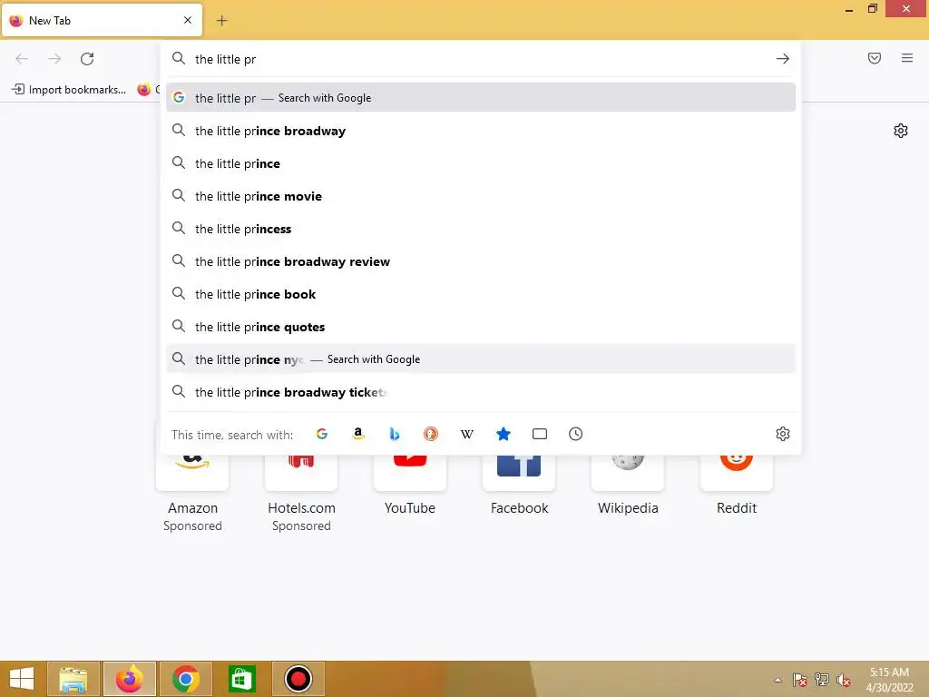The image size is (929, 697).
Task: Open the Windows Store taskbar icon
Action: (241, 679)
